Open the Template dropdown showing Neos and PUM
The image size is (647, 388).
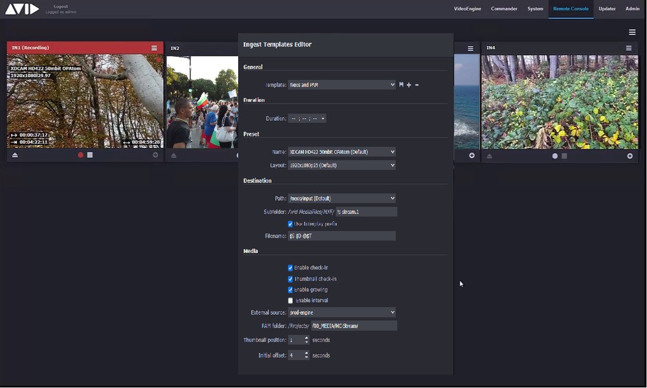tap(342, 84)
